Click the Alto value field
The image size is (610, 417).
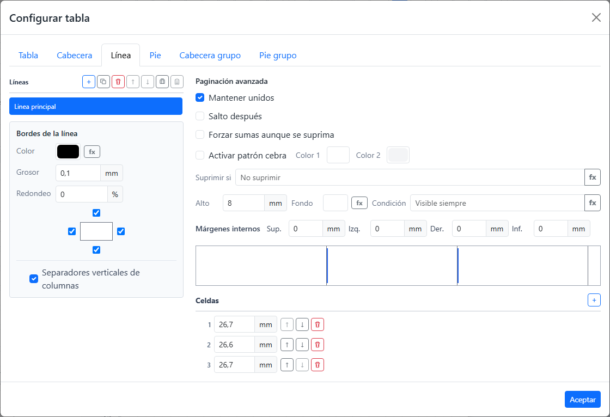(243, 203)
